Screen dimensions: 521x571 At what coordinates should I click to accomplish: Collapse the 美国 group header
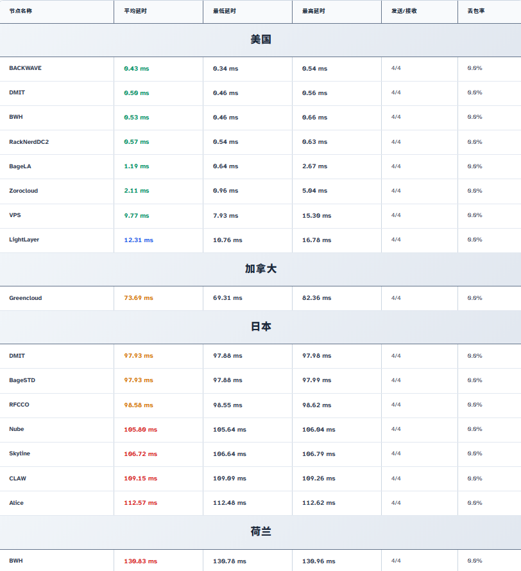260,40
